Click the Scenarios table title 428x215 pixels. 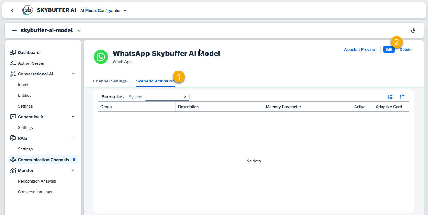tap(113, 97)
